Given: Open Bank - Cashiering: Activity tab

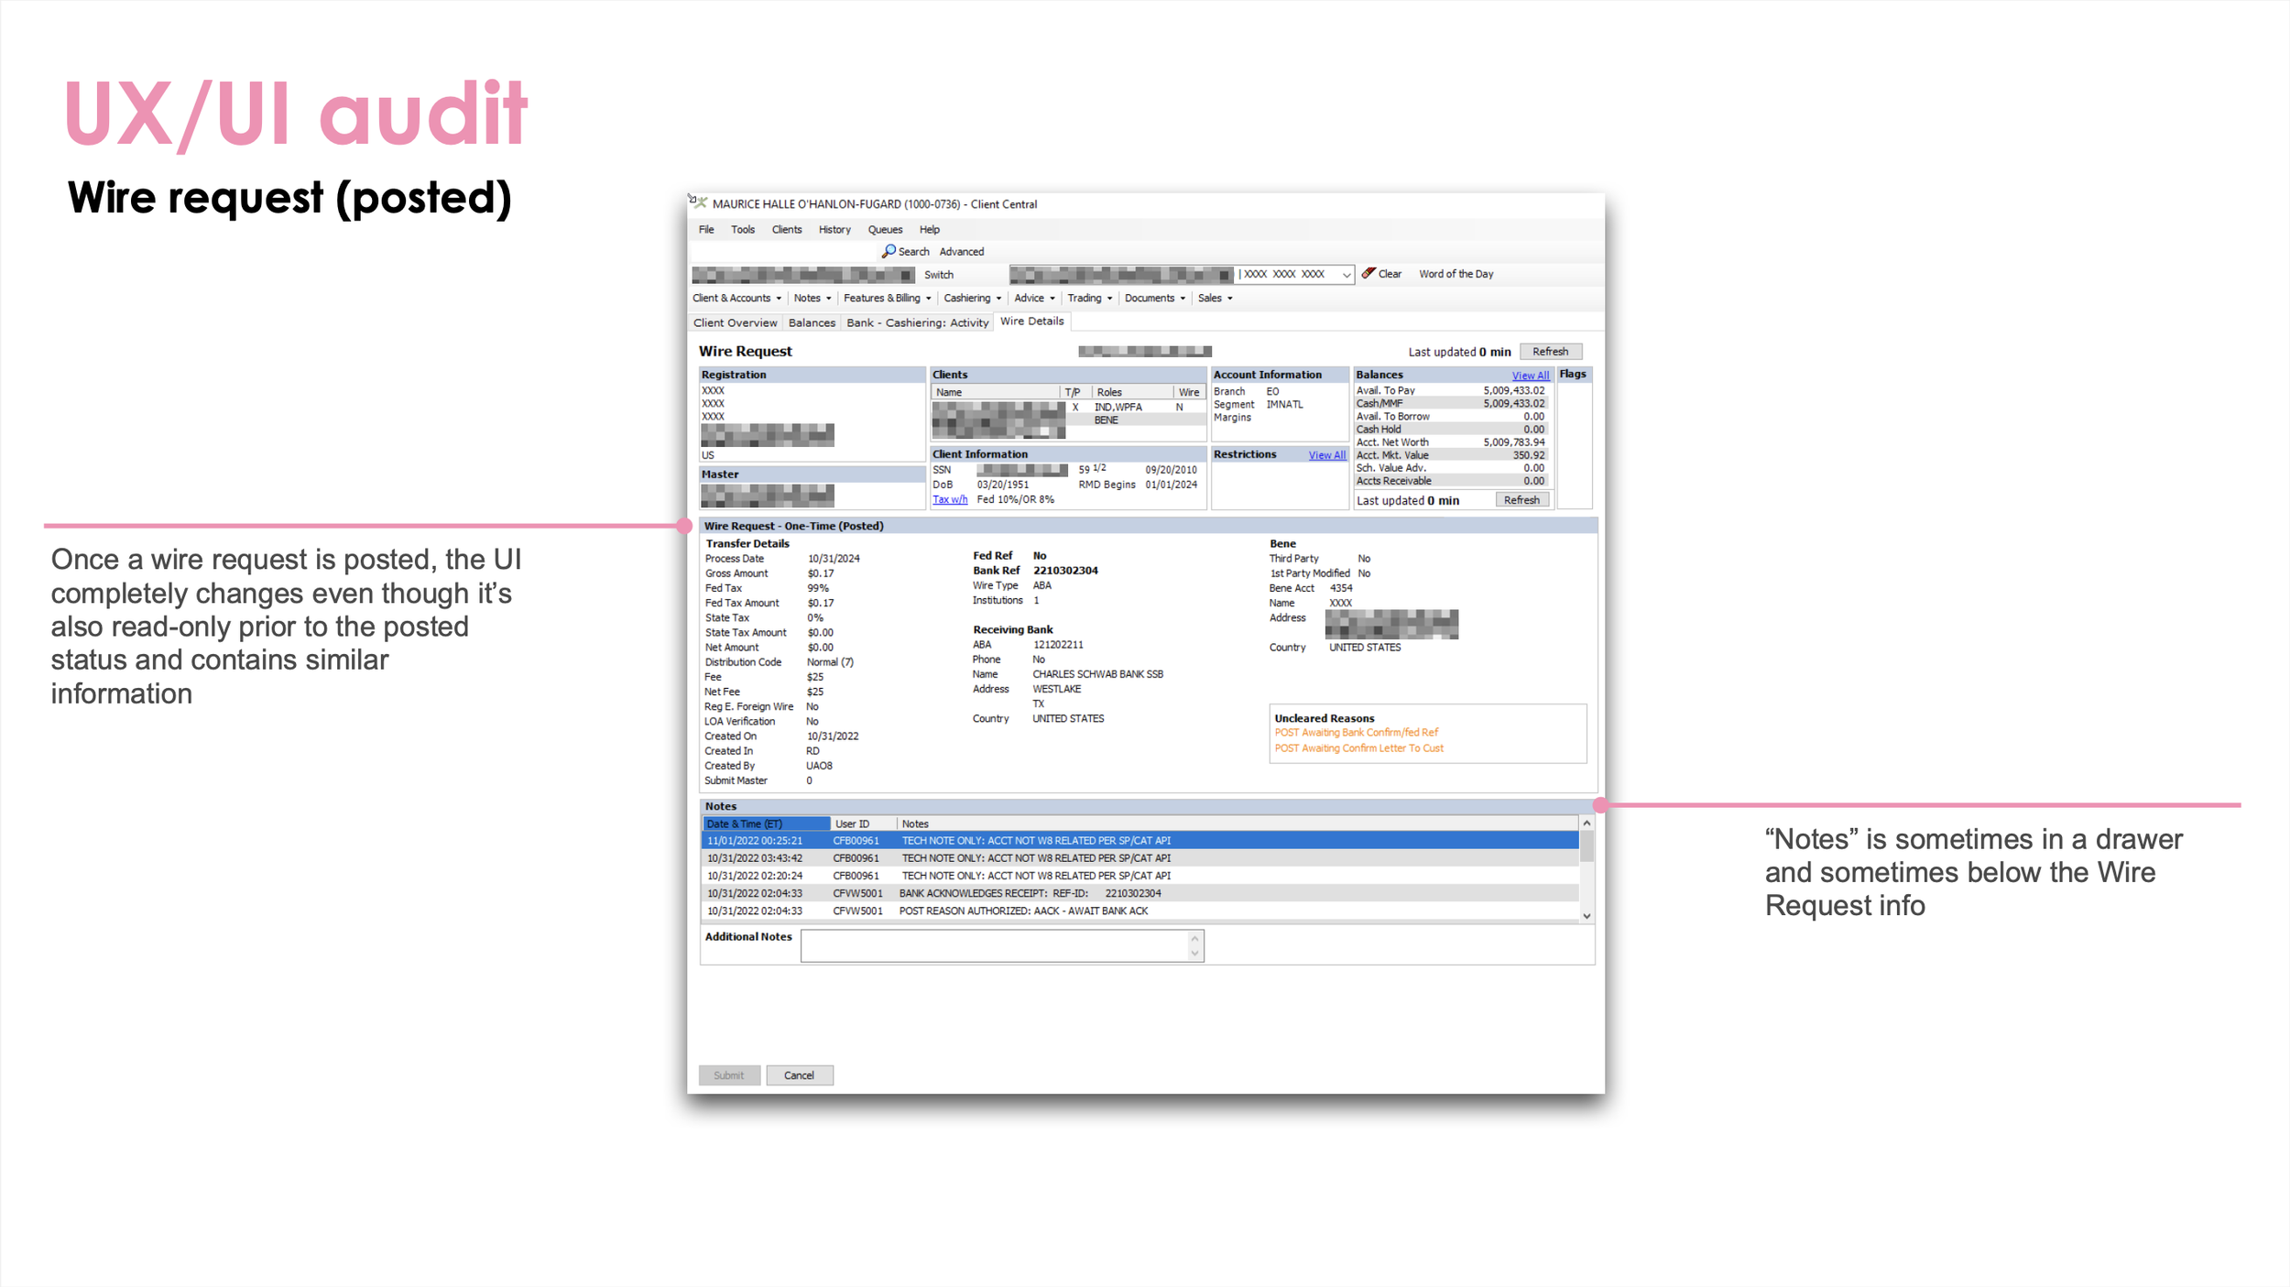Looking at the screenshot, I should pos(917,323).
